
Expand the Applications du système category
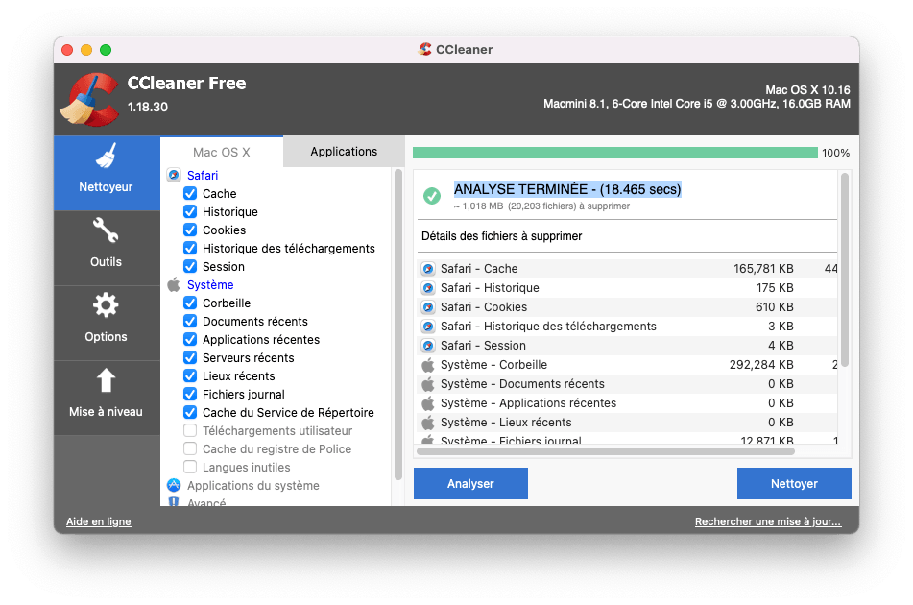[x=253, y=485]
